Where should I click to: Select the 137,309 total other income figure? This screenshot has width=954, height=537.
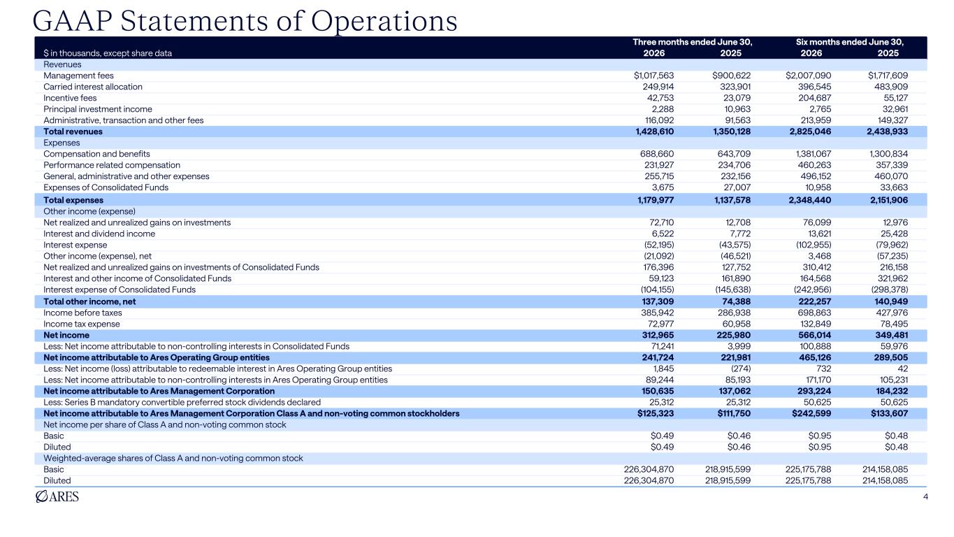click(x=657, y=302)
